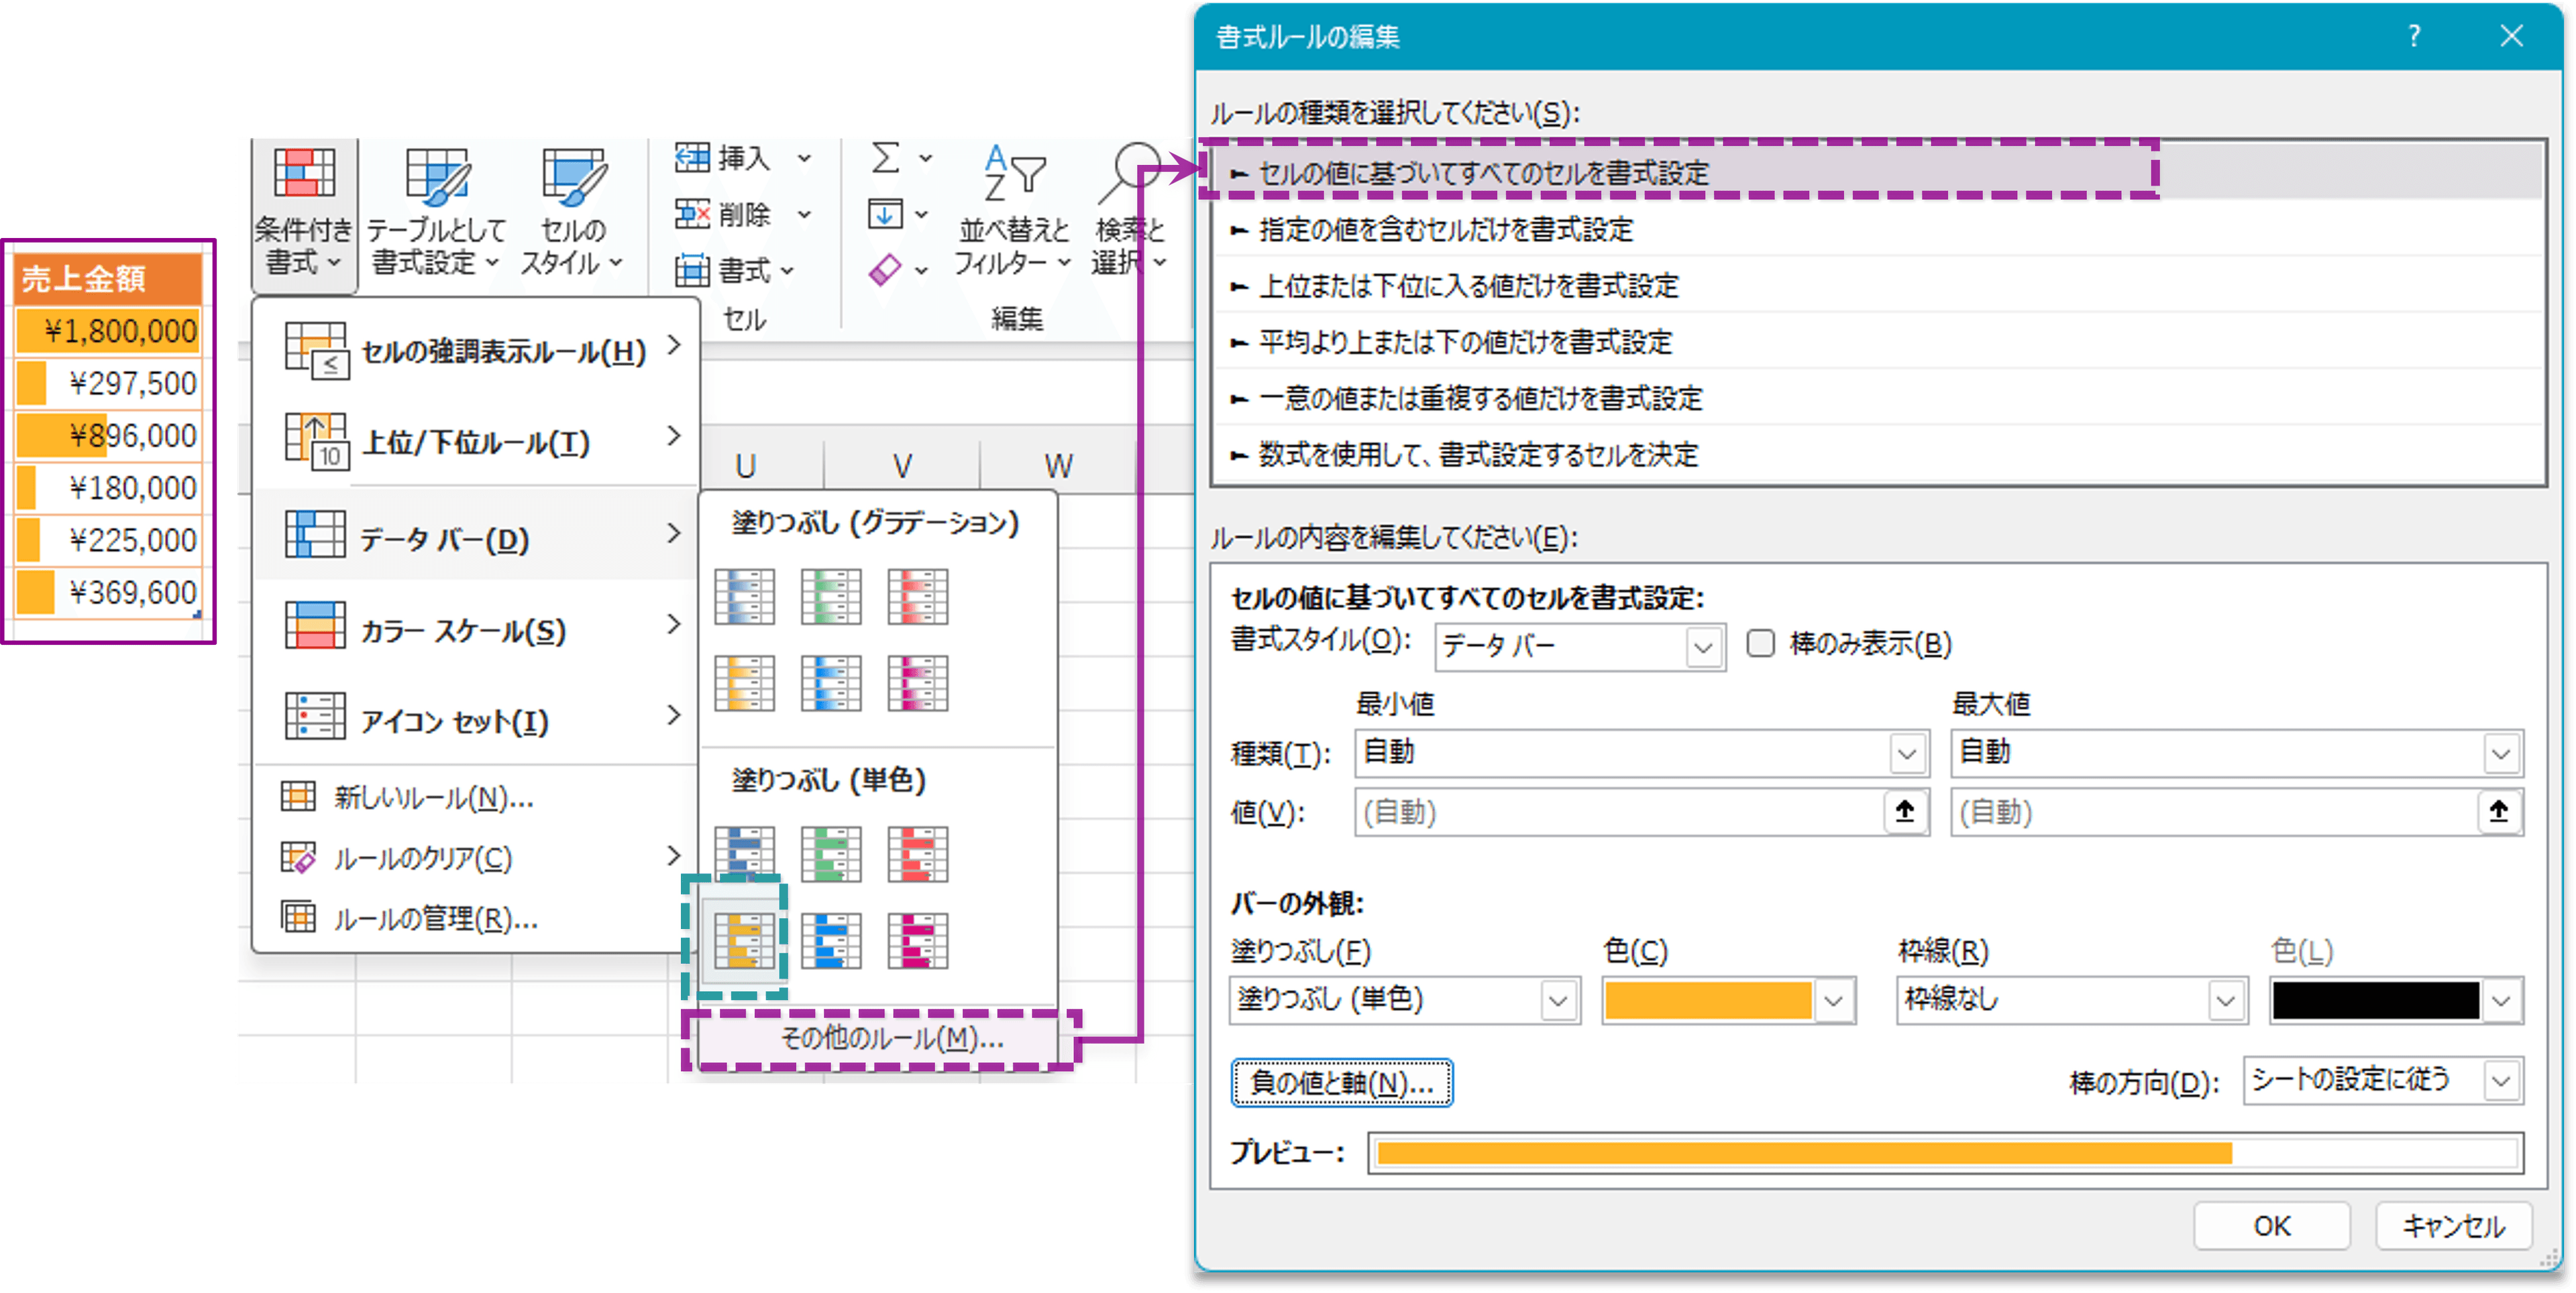Enable 棒のみ表示 checkbox
The width and height of the screenshot is (2576, 1293).
tap(1761, 643)
